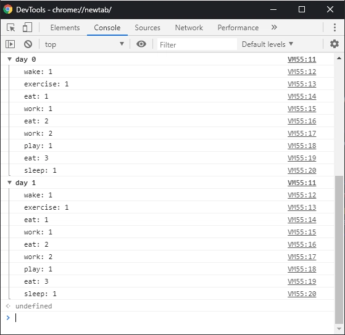Open the DevTools three-dot customize menu

(335, 28)
